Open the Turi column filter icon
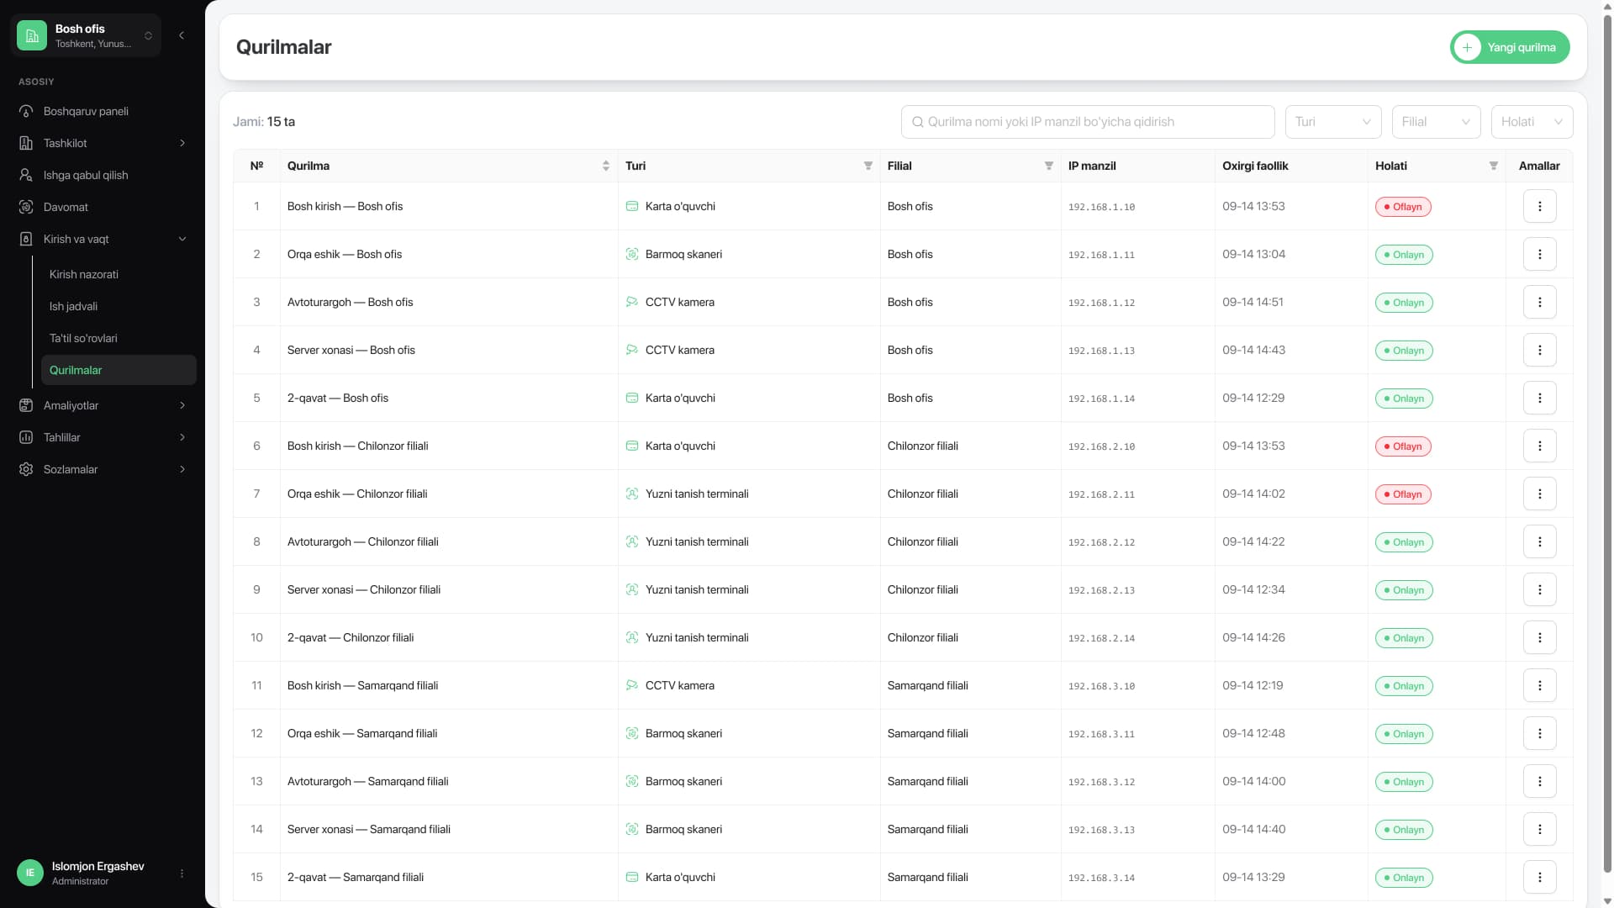The height and width of the screenshot is (908, 1614). pos(868,166)
